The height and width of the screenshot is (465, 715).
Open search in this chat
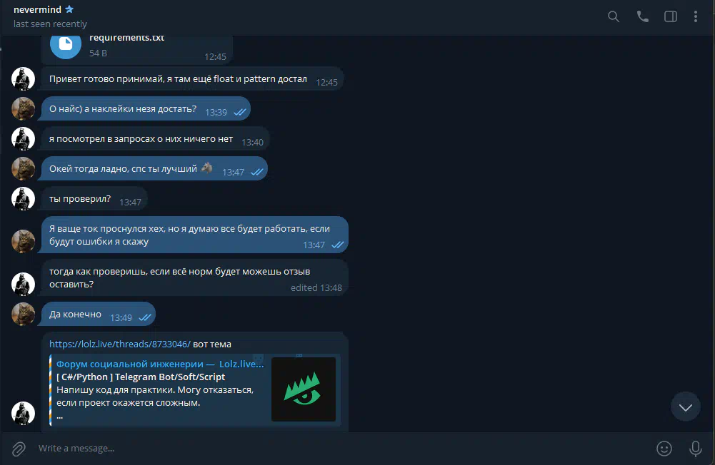614,16
